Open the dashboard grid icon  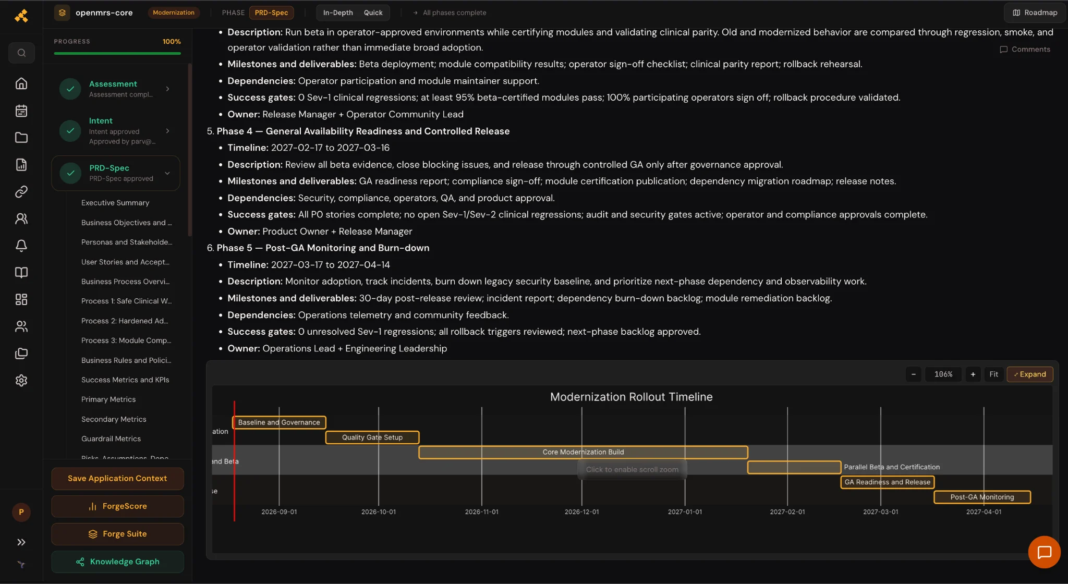(21, 299)
